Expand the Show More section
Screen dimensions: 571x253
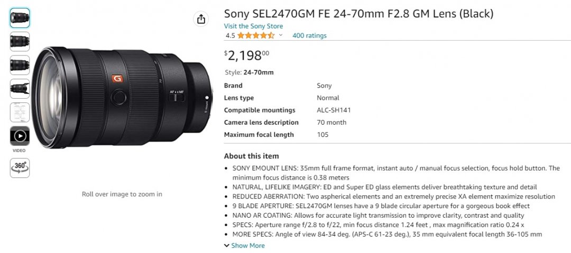tap(244, 246)
